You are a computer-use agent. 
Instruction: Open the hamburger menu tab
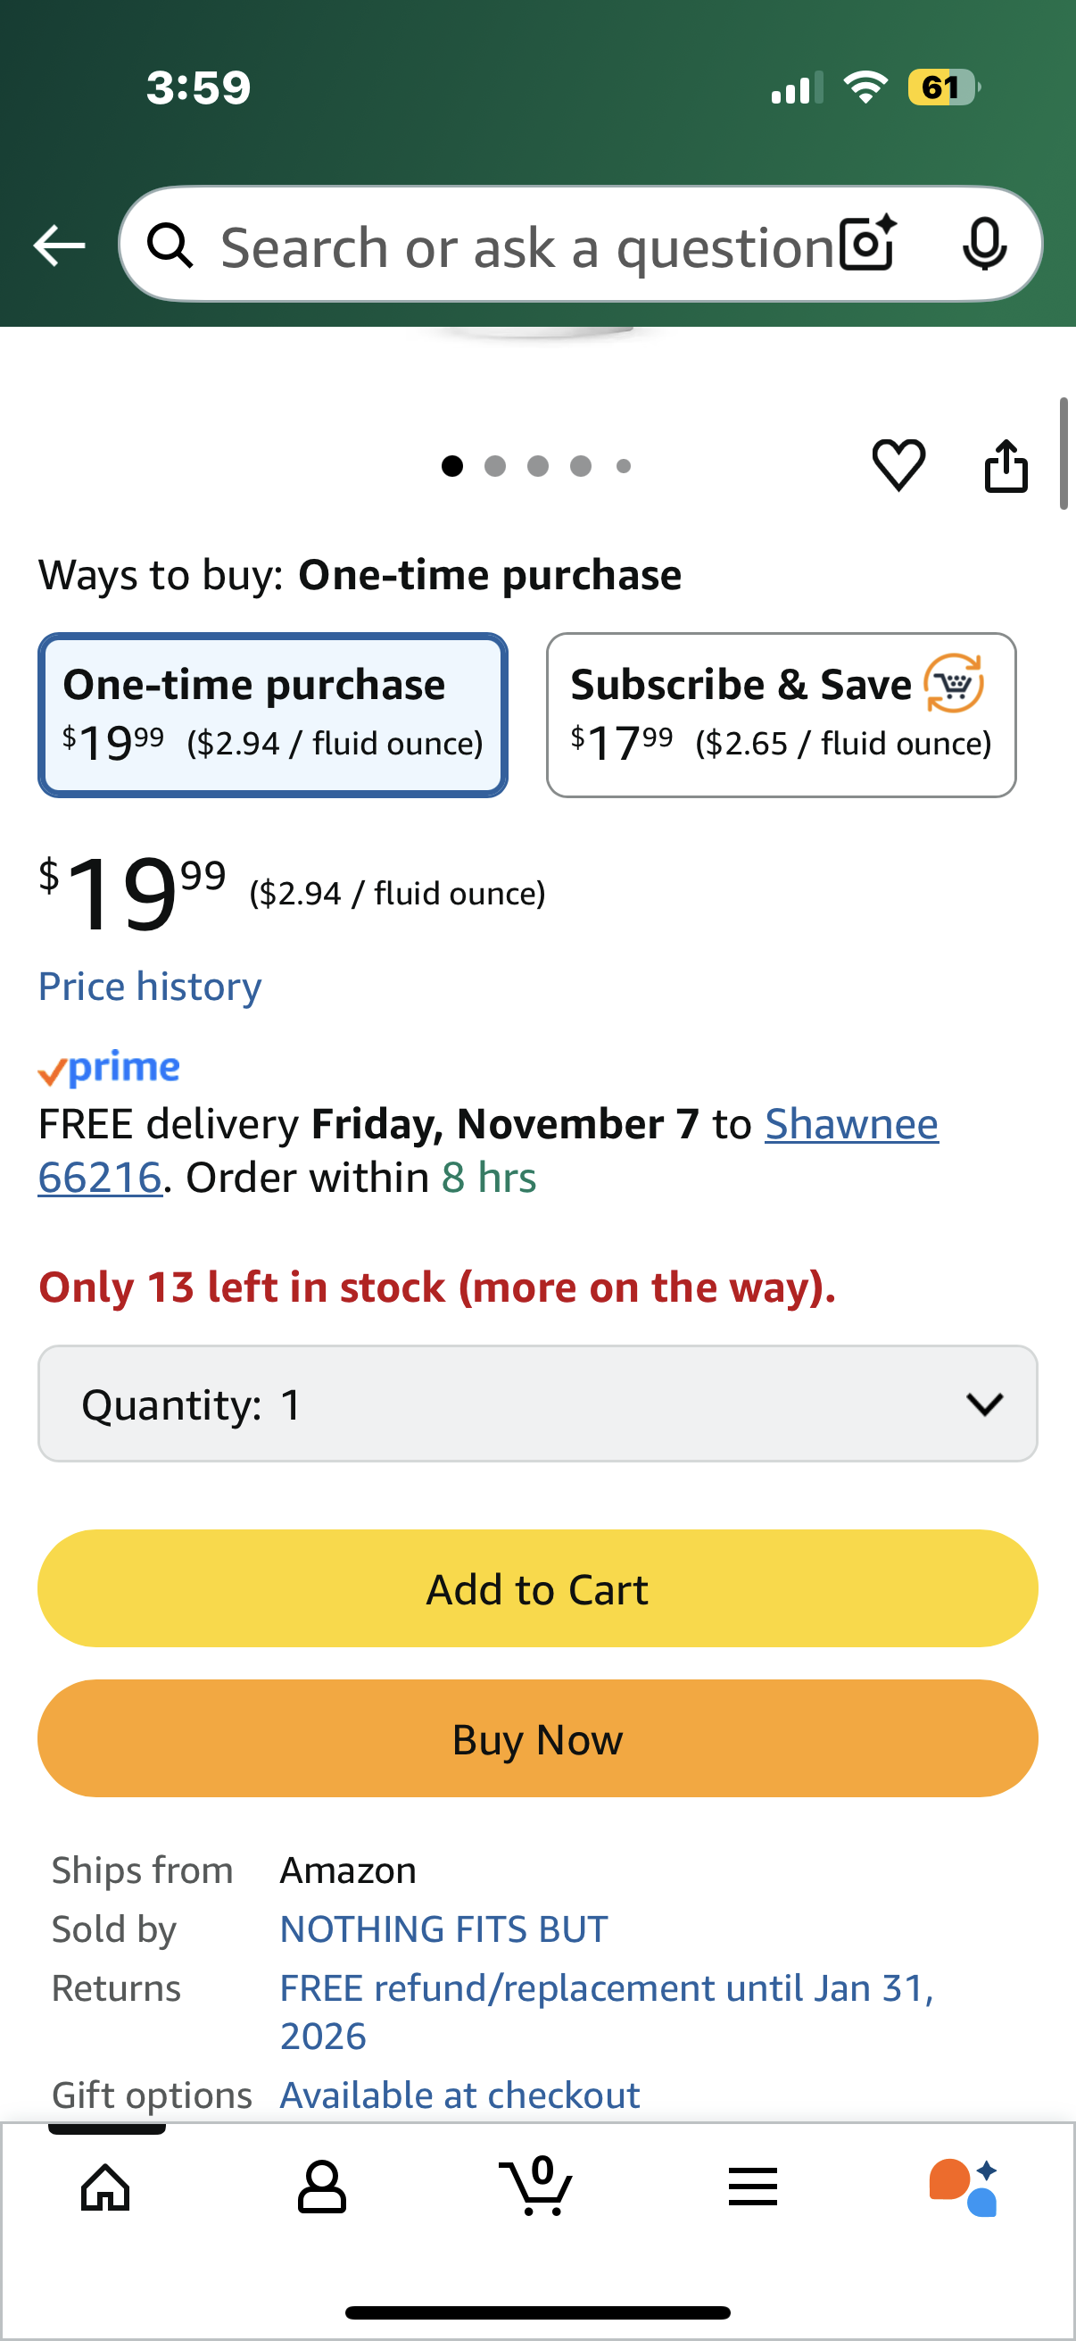pos(752,2187)
